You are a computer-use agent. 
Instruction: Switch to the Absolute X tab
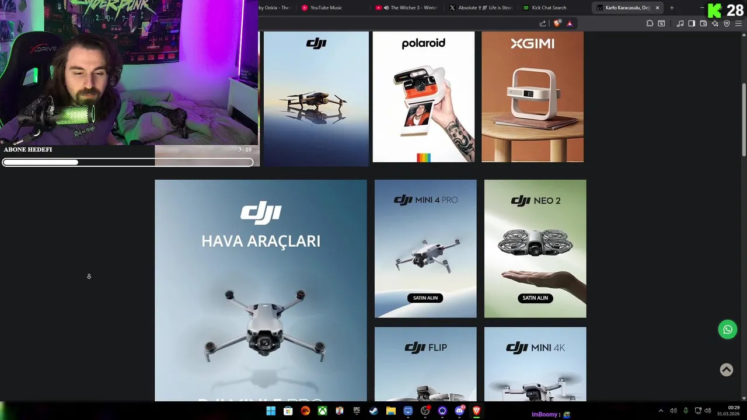pos(481,8)
